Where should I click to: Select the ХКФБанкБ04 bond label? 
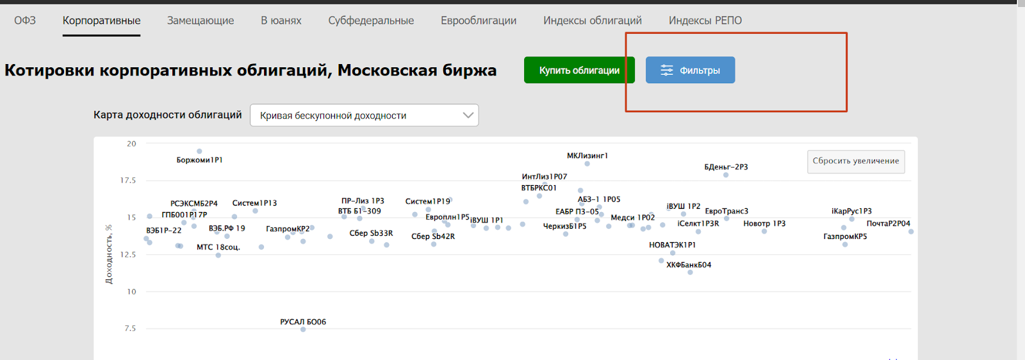689,265
